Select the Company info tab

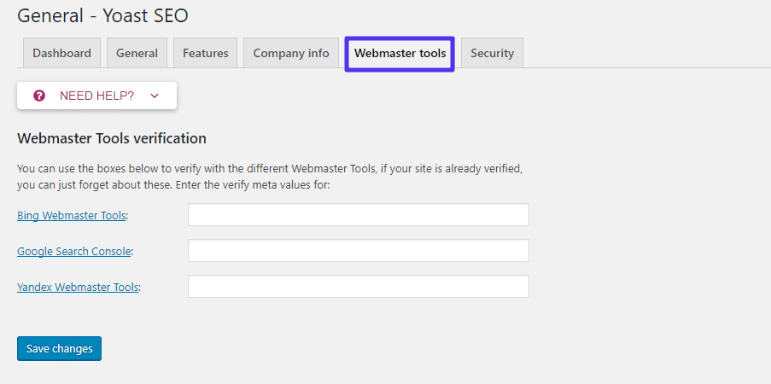291,53
